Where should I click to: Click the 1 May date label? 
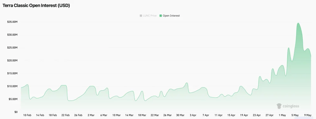pos(282,115)
